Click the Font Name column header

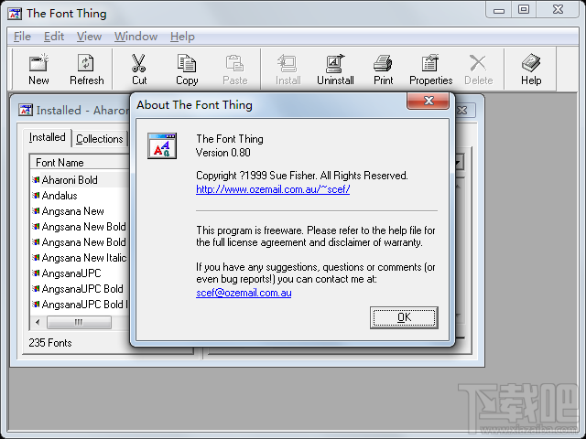[80, 163]
